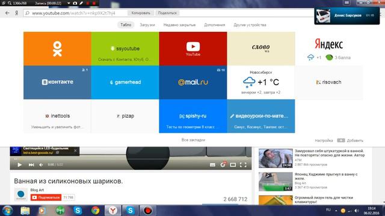Click the view count 2 668 712
Screen dimensions: 385x216
(235, 199)
